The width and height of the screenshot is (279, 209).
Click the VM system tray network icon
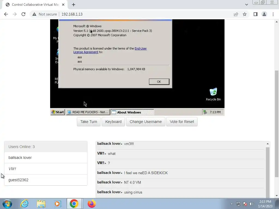[x=205, y=112]
